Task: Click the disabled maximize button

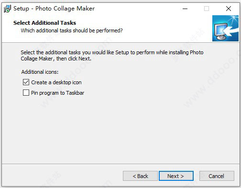Action: click(207, 9)
